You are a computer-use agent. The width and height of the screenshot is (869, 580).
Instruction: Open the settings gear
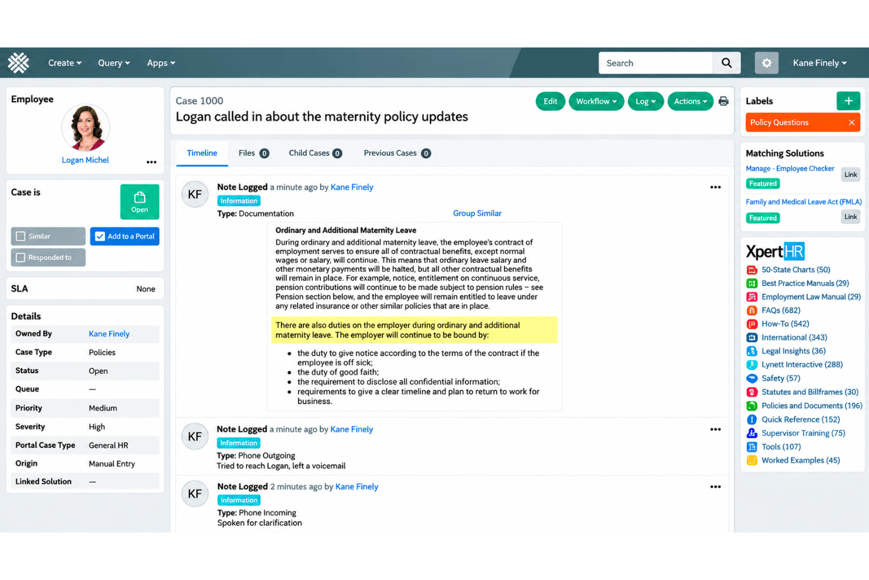tap(766, 63)
